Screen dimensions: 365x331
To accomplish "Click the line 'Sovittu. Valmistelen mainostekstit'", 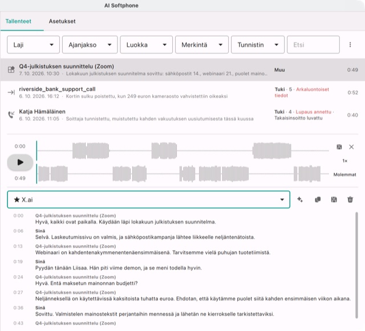I will coord(155,314).
